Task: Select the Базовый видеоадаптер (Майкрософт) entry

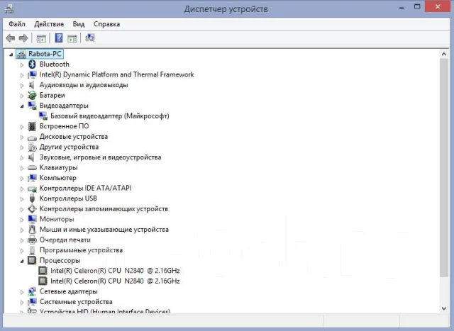Action: click(110, 116)
